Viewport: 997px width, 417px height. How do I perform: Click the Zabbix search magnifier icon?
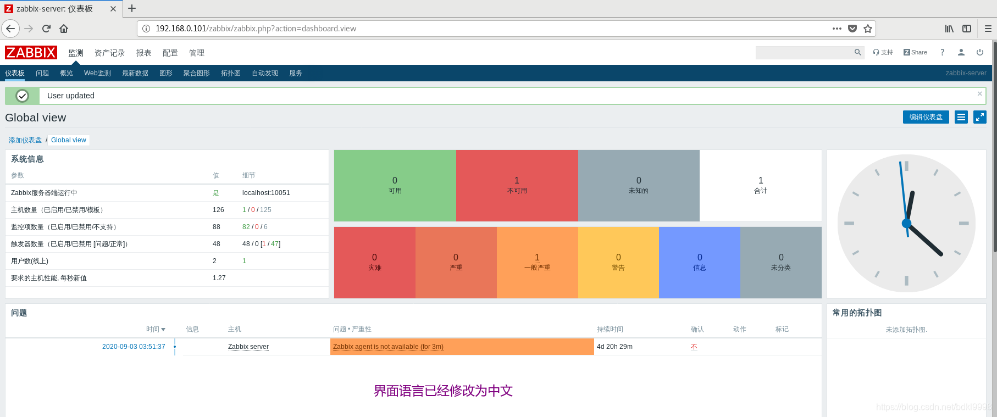click(857, 52)
